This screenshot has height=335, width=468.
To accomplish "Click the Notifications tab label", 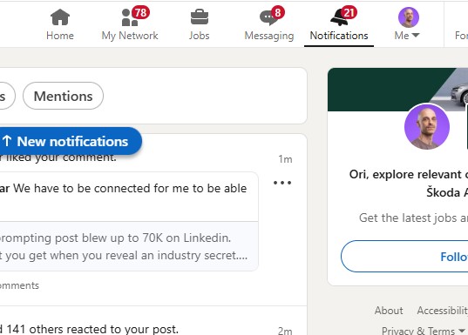I will pyautogui.click(x=339, y=36).
